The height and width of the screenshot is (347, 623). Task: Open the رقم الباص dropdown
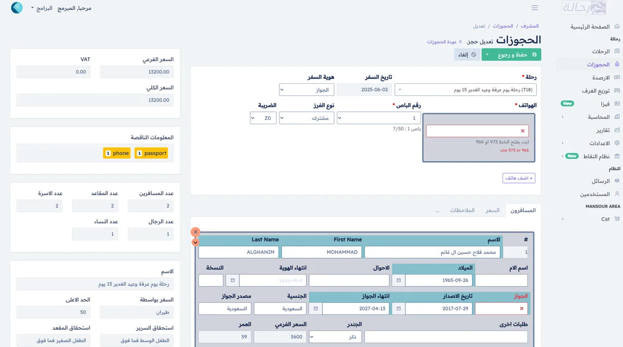pos(379,118)
